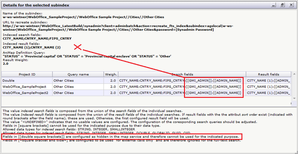Click the indexed result fields value CITY_NAME (1);CNTRY_NAME (2)
The width and height of the screenshot is (298, 154).
(31, 47)
